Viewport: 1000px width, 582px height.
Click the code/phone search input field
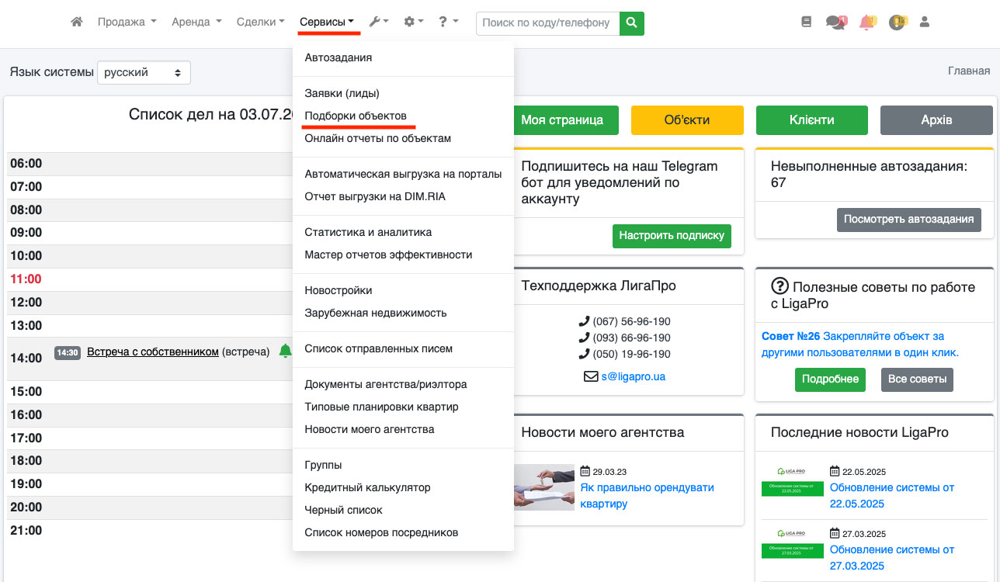coord(547,23)
